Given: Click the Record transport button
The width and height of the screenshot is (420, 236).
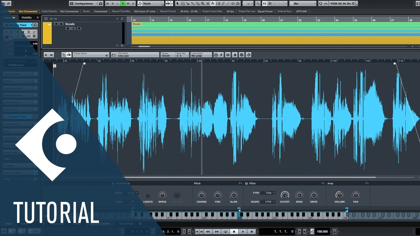Looking at the screenshot, I should coord(252,231).
